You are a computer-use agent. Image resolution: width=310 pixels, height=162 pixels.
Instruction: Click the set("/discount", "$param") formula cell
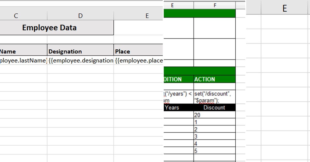click(214, 96)
